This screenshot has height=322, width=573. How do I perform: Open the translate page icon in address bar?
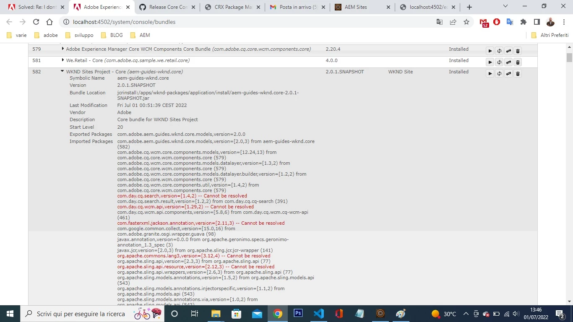pos(440,22)
